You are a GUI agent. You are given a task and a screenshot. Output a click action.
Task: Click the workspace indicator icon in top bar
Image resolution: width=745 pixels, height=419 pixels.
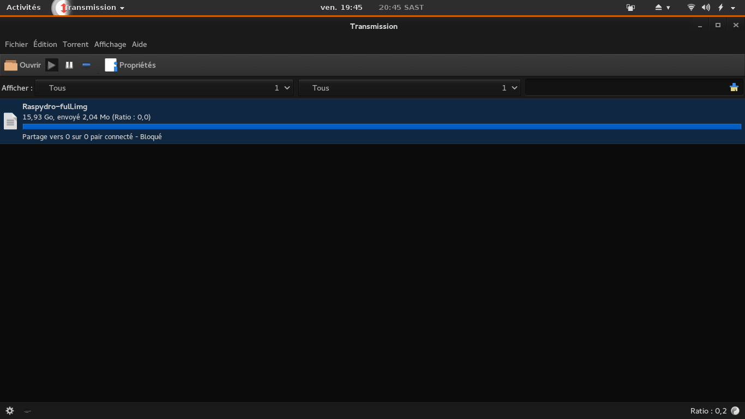[x=631, y=8]
